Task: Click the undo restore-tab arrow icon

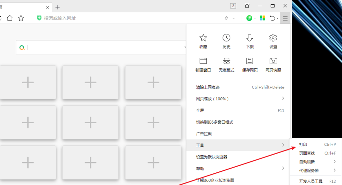Action: (273, 18)
